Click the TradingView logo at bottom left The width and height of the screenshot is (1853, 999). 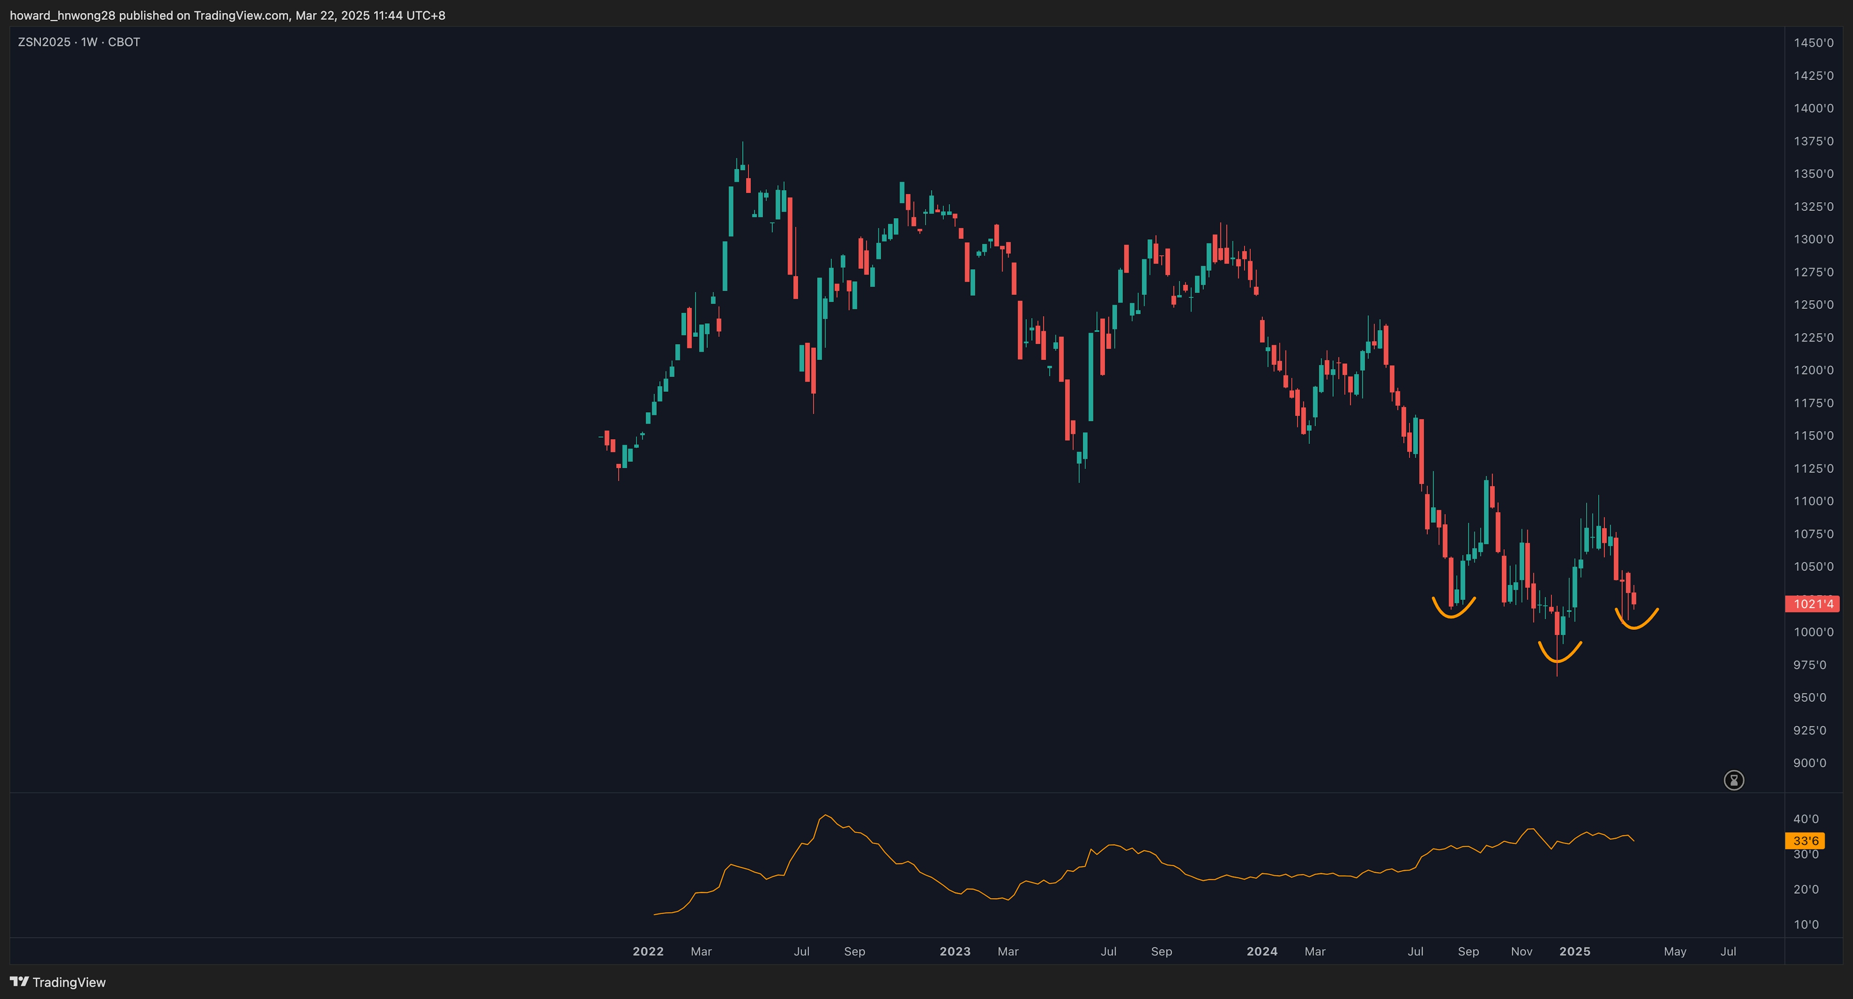click(x=57, y=982)
